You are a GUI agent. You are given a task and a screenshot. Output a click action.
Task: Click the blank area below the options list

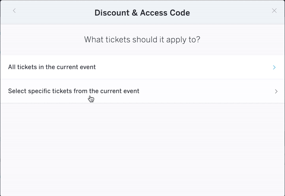[142, 149]
